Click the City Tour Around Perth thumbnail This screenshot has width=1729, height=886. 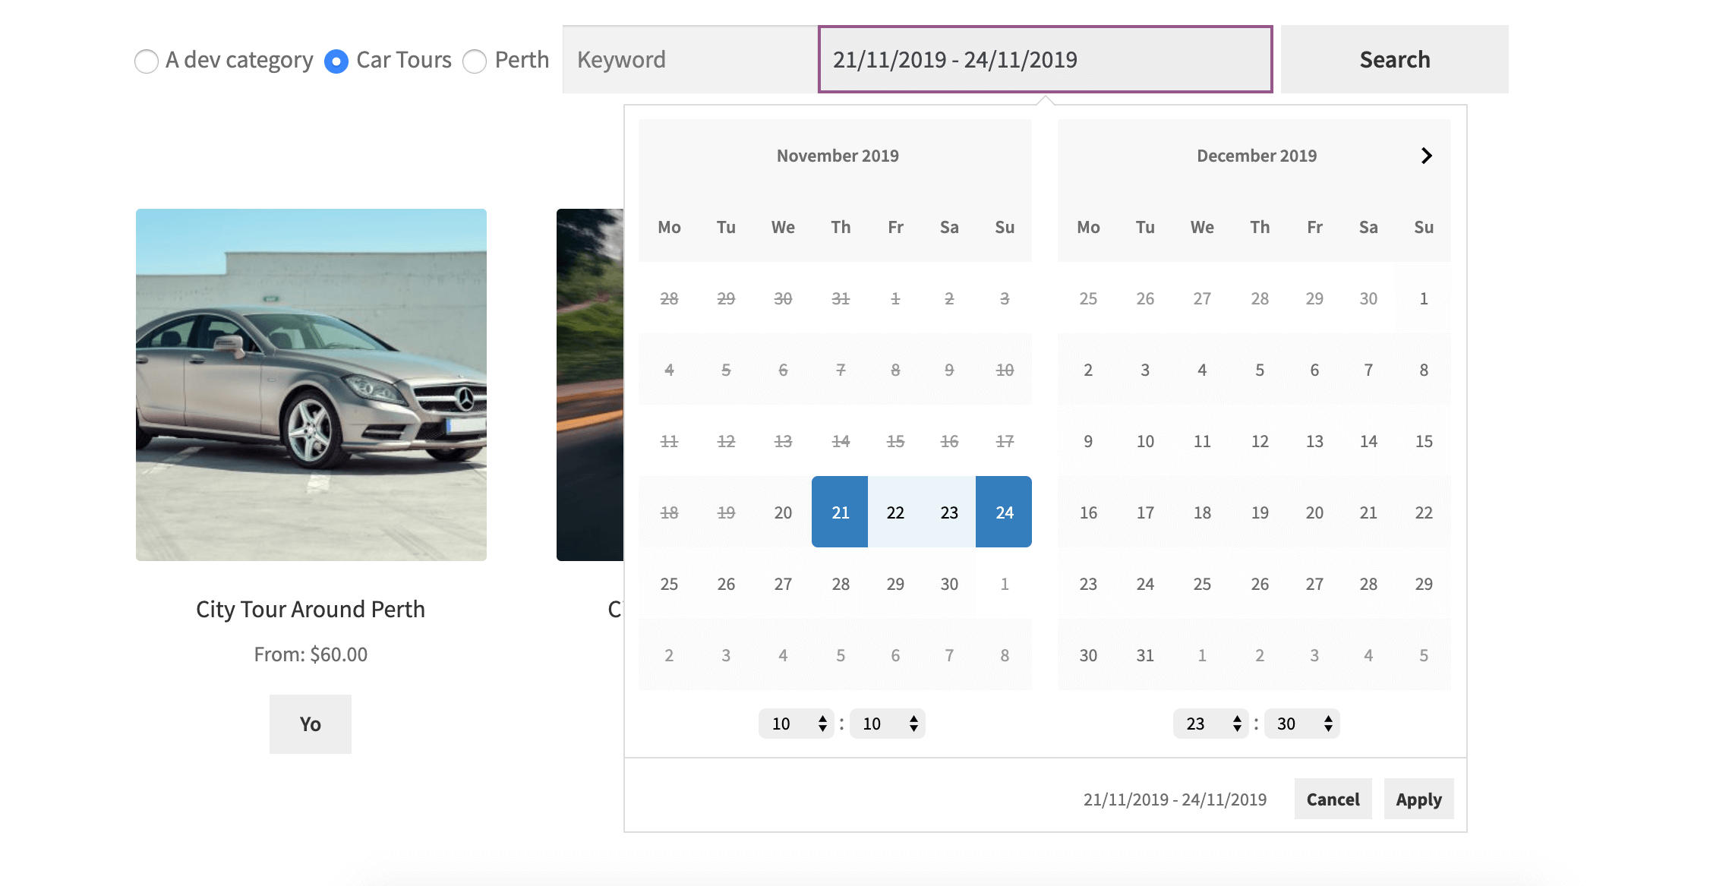tap(310, 384)
